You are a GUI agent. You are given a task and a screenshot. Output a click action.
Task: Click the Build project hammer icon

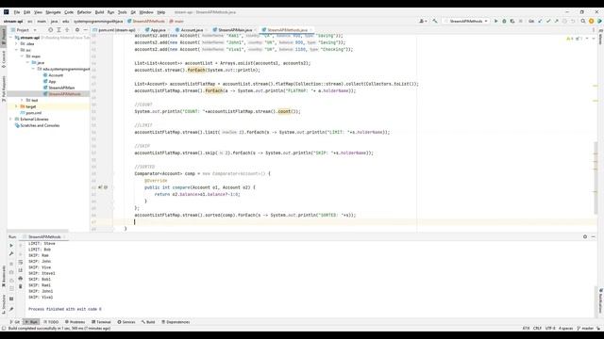coord(435,21)
